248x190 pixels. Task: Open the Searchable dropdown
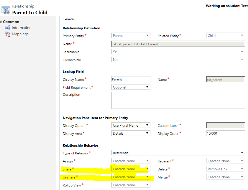[x=178, y=52]
